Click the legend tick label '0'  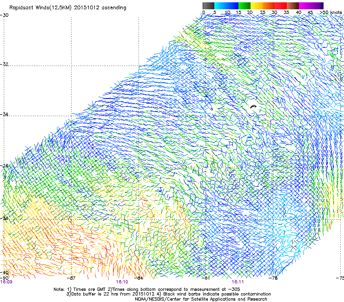204,13
